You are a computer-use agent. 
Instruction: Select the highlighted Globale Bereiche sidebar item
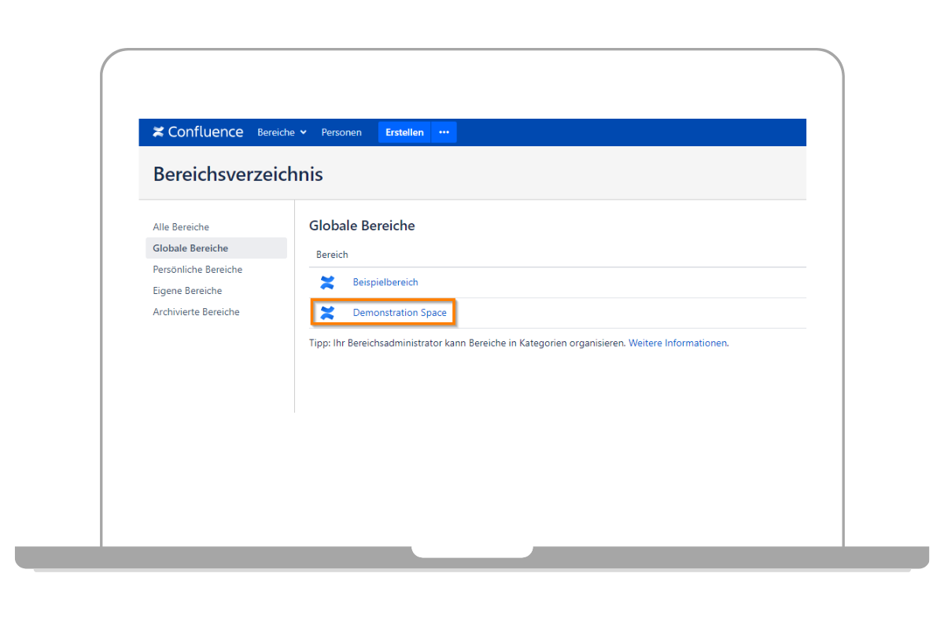(190, 248)
